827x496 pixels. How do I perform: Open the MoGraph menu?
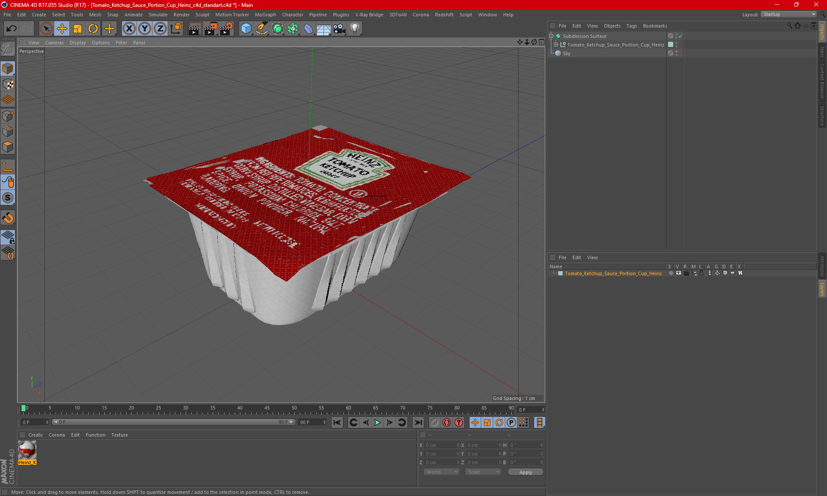point(265,15)
